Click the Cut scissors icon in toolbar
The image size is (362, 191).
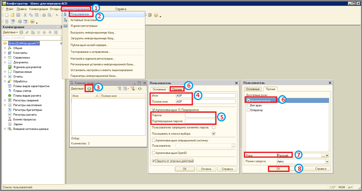[x=25, y=15]
